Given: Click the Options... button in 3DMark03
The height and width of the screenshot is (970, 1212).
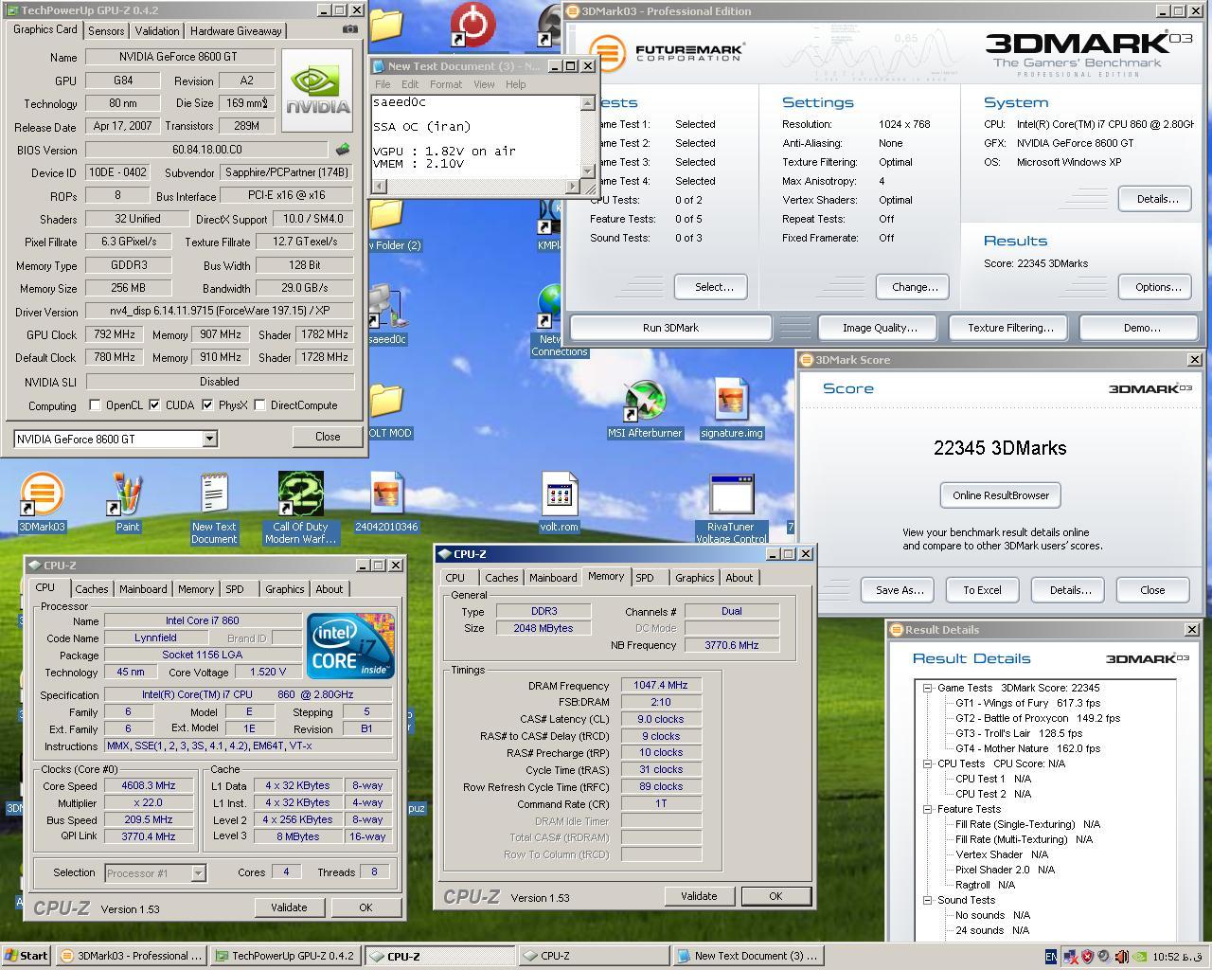Looking at the screenshot, I should pos(1157,287).
